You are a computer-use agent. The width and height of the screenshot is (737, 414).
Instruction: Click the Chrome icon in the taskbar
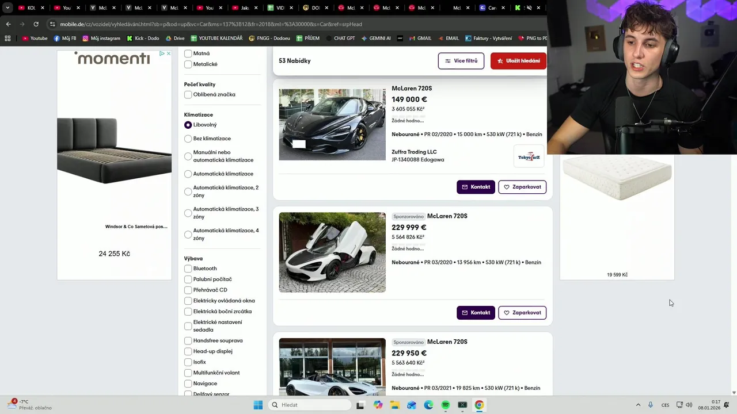tap(479, 405)
